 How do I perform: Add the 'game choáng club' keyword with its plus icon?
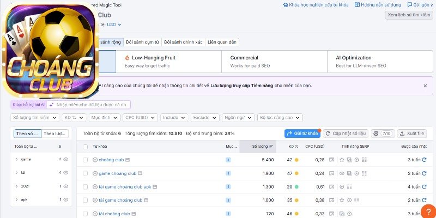click(x=95, y=173)
